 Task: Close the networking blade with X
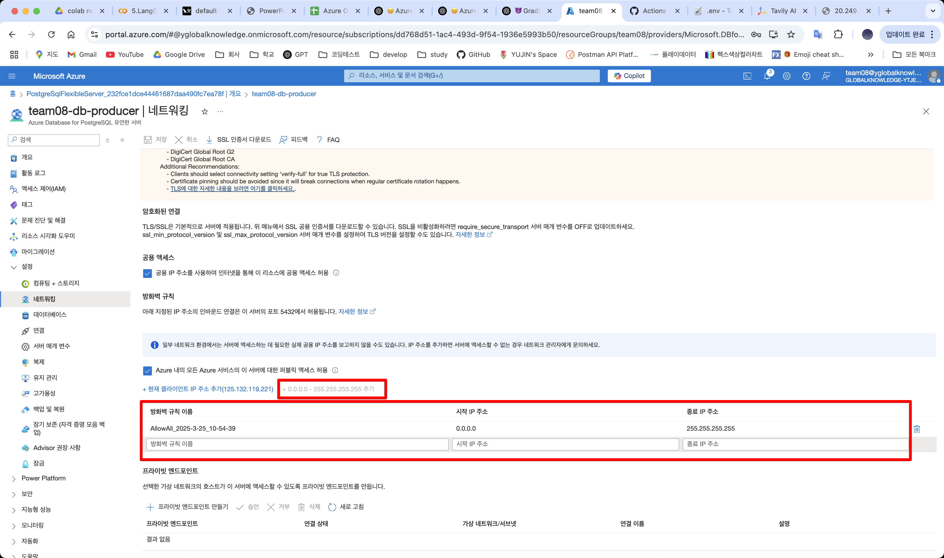[x=926, y=111]
